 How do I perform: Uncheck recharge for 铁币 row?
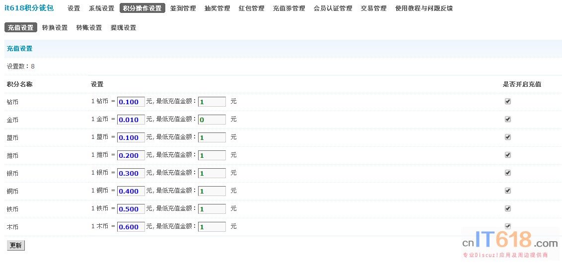507,208
